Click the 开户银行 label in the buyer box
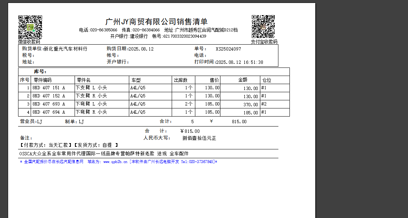This screenshot has height=218, width=408. tap(118, 62)
